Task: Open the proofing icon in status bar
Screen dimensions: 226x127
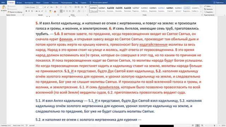Action: pos(26,126)
